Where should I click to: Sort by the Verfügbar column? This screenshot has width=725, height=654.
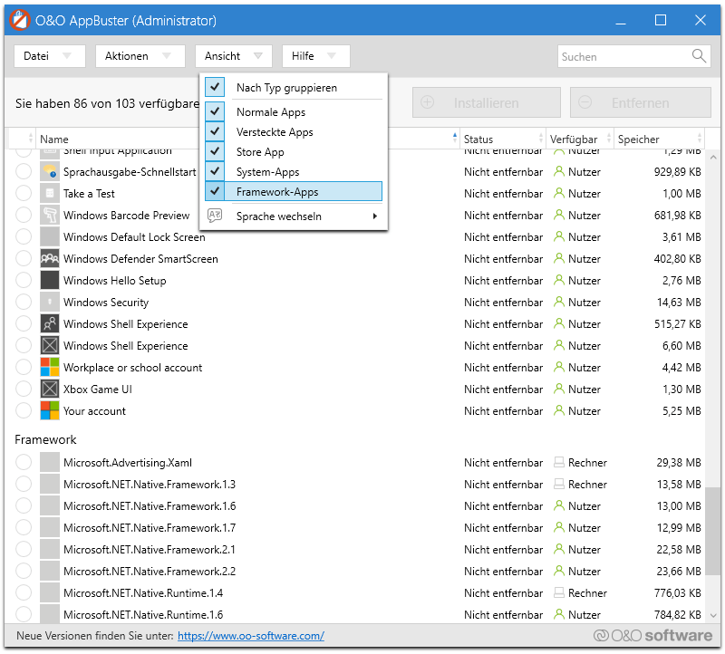[580, 139]
